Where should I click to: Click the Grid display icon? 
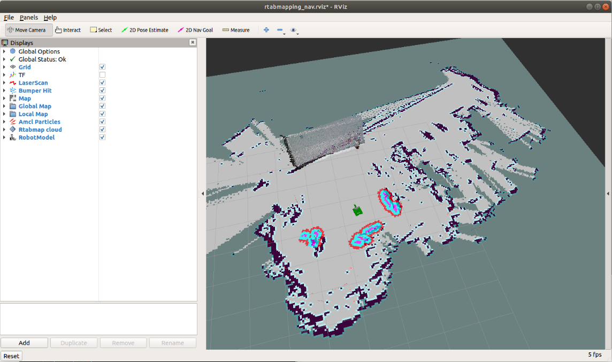(13, 67)
